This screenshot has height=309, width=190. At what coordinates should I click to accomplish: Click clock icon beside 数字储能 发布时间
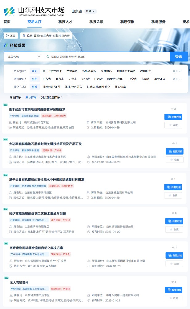88,128
